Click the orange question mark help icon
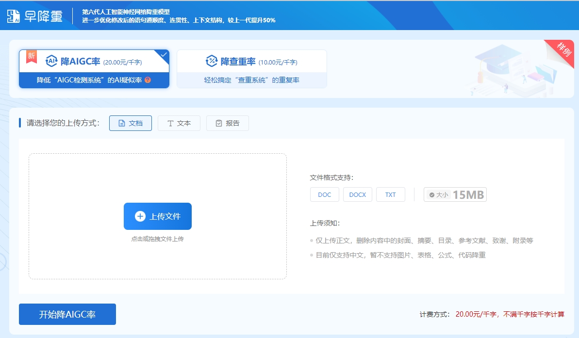 148,80
